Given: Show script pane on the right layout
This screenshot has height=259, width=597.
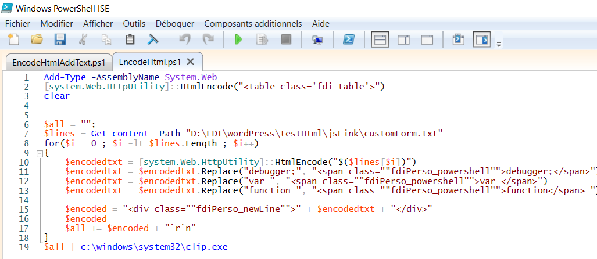Looking at the screenshot, I should tap(403, 39).
